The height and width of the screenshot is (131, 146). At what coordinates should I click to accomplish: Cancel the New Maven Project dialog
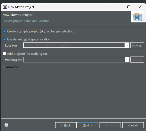pyautogui.click(x=133, y=125)
